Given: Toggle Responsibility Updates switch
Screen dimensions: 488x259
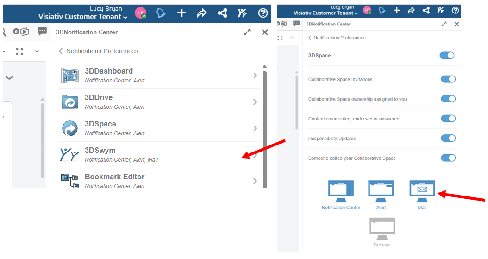Looking at the screenshot, I should pos(448,138).
